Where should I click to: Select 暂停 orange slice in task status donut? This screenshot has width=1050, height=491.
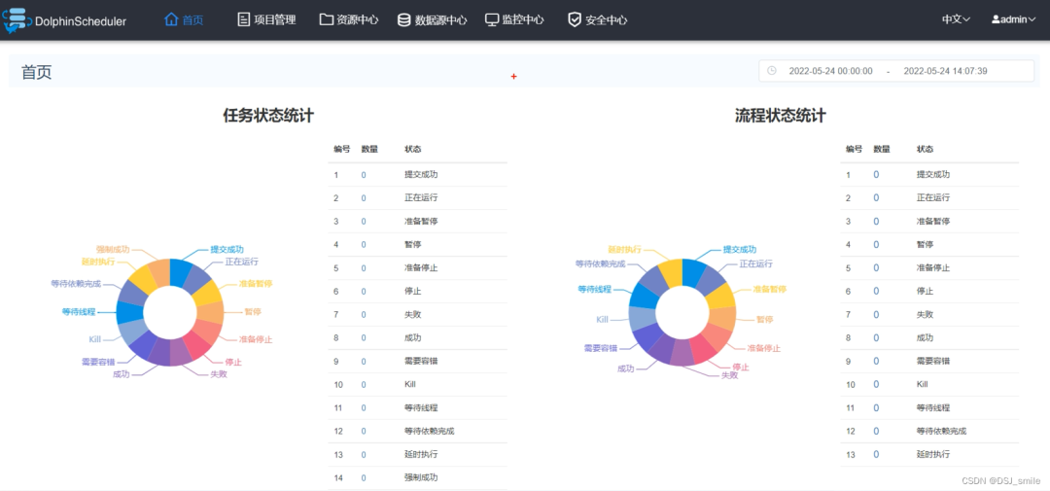[210, 313]
